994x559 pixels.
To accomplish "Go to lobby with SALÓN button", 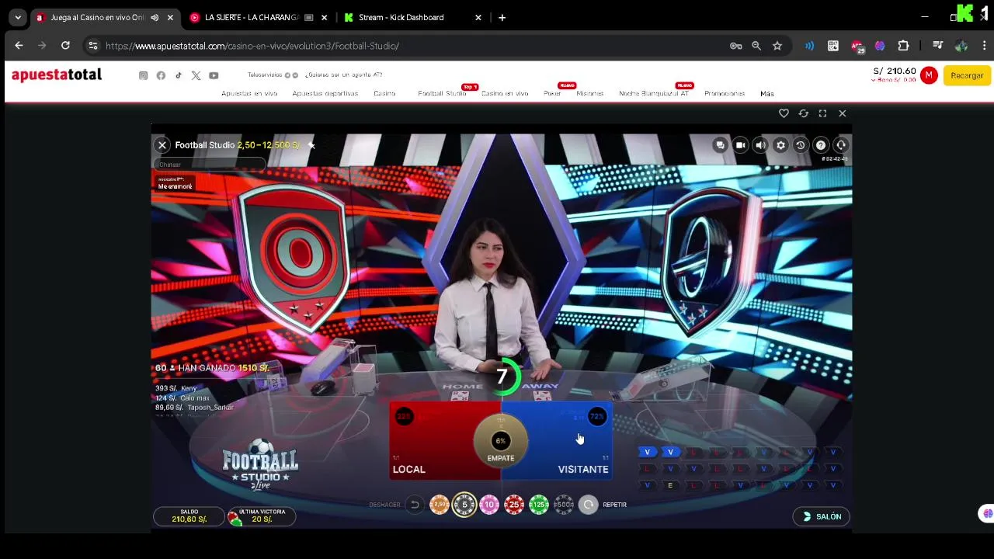I will [x=822, y=516].
